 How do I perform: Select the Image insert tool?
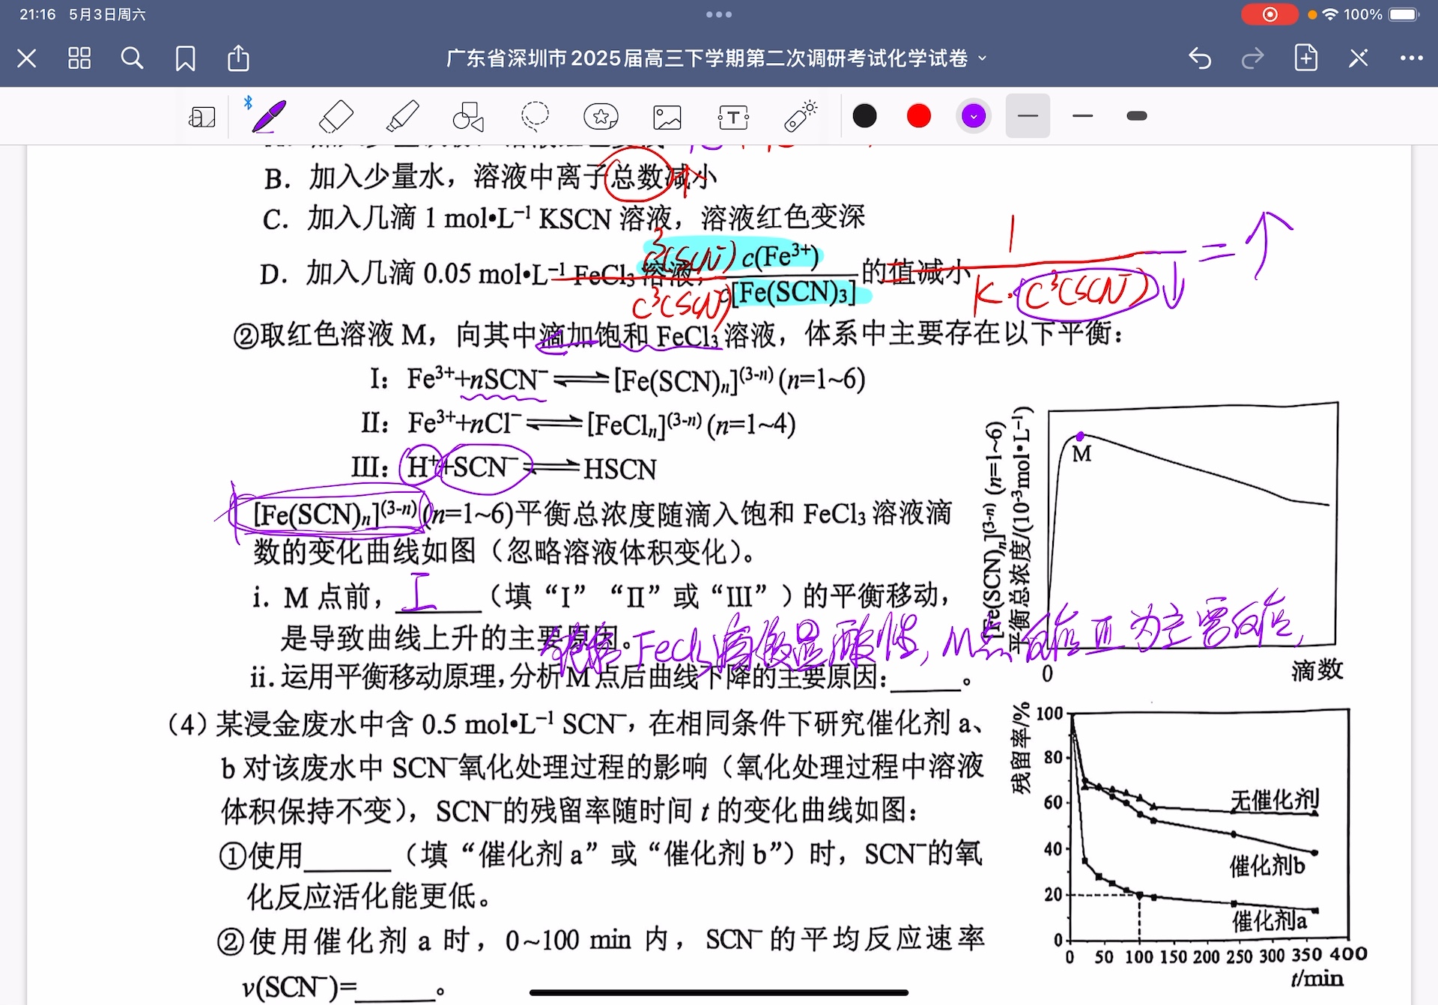(667, 118)
